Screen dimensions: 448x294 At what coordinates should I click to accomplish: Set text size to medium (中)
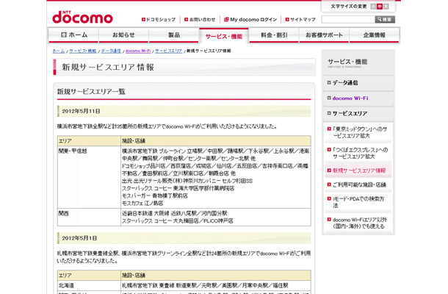click(380, 7)
